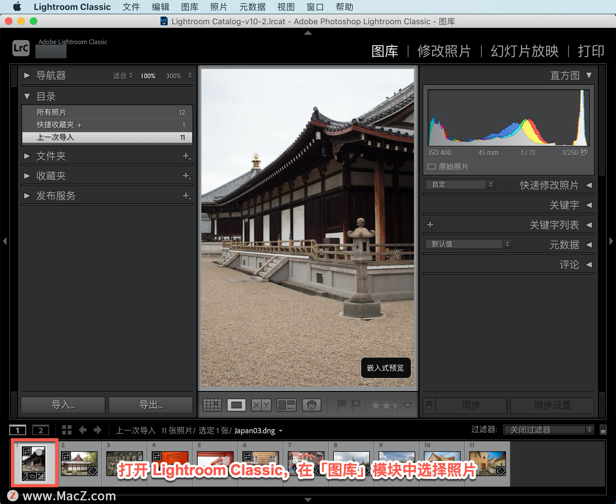
Task: Set star rating in toolbar
Action: 384,406
